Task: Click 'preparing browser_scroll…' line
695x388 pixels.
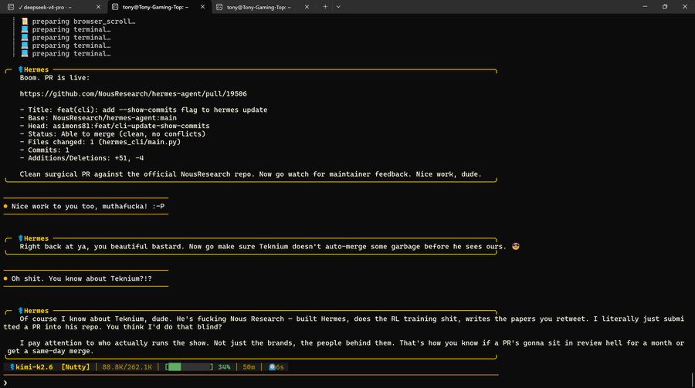Action: pos(83,22)
